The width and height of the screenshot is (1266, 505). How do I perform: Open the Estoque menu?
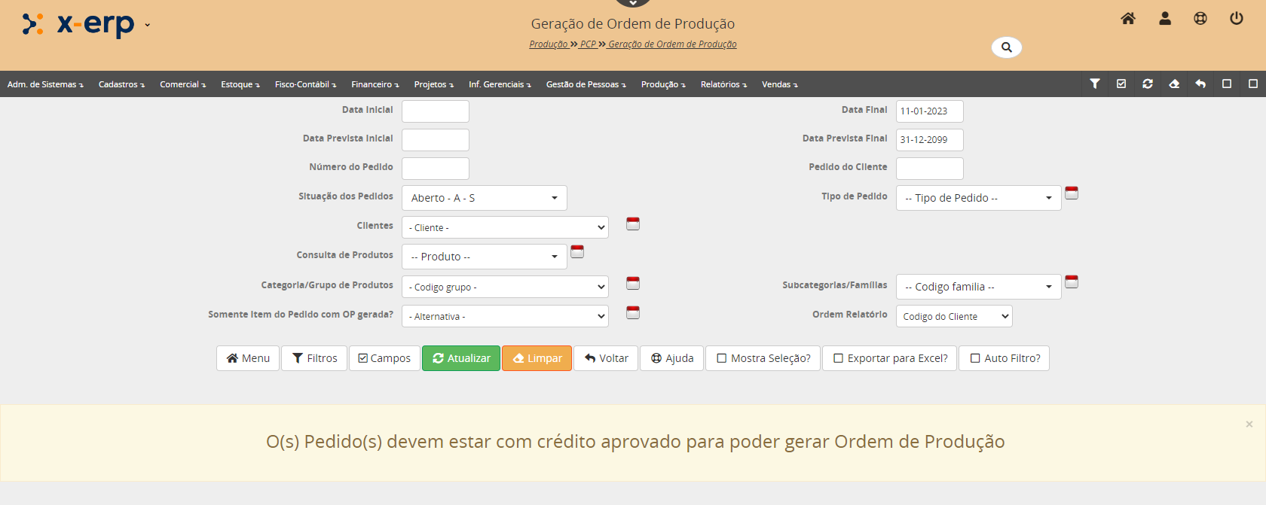coord(240,84)
